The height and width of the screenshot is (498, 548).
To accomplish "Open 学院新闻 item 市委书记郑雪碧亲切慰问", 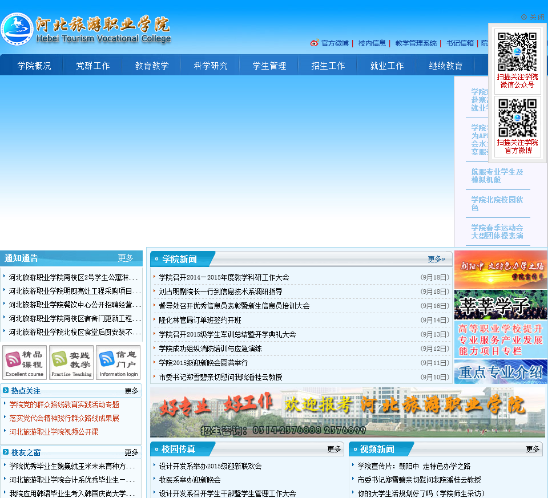I will pos(220,377).
